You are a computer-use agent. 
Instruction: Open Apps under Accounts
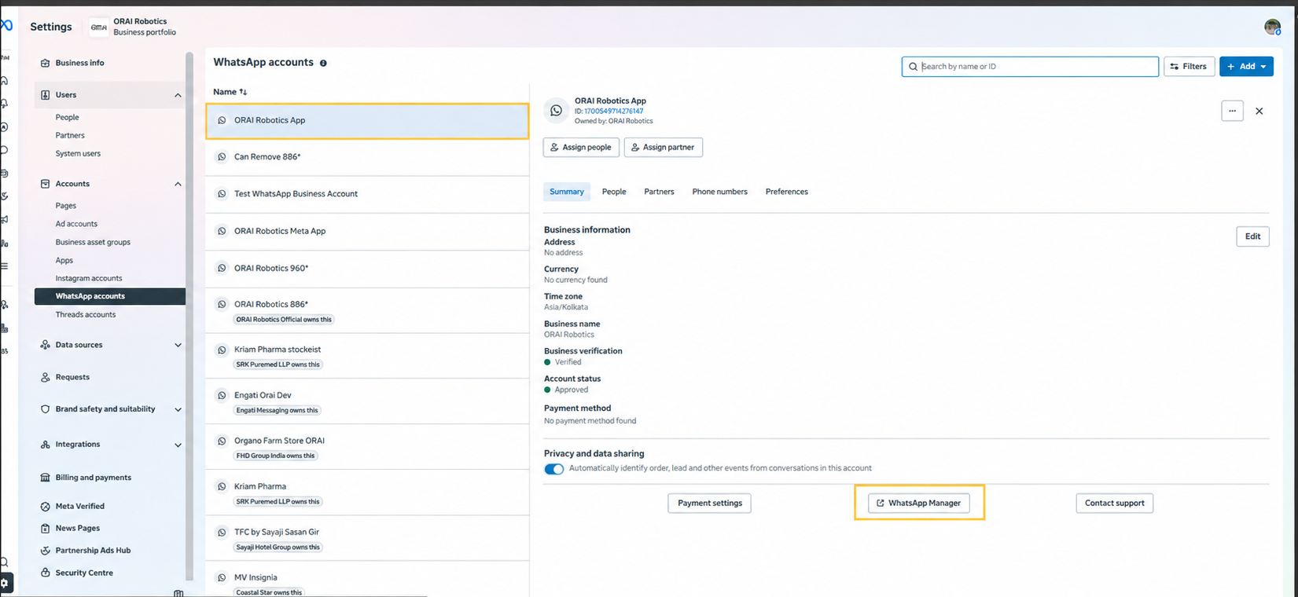(64, 260)
